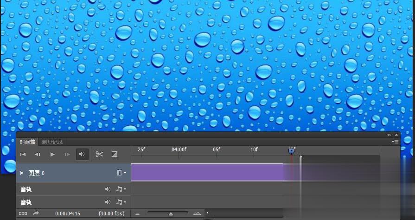Toggle audio playback speaker button

point(82,154)
